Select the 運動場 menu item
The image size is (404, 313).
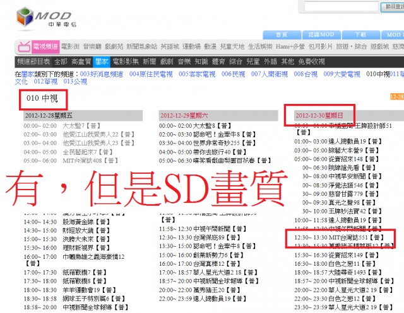click(x=192, y=47)
